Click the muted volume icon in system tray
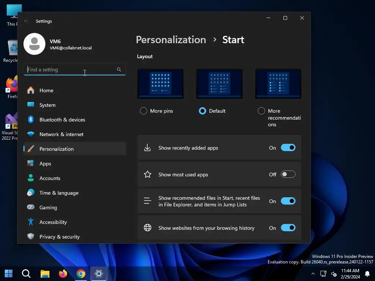Viewport: 375px width, 281px height. [334, 274]
